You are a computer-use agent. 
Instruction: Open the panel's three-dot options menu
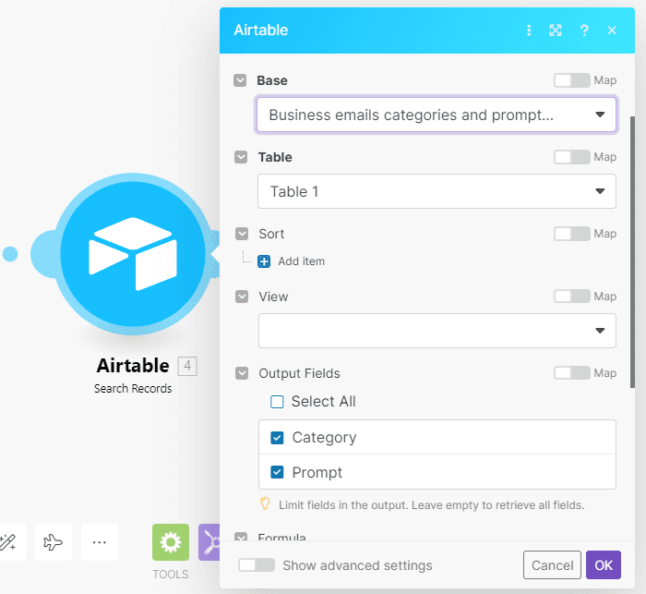click(x=529, y=30)
